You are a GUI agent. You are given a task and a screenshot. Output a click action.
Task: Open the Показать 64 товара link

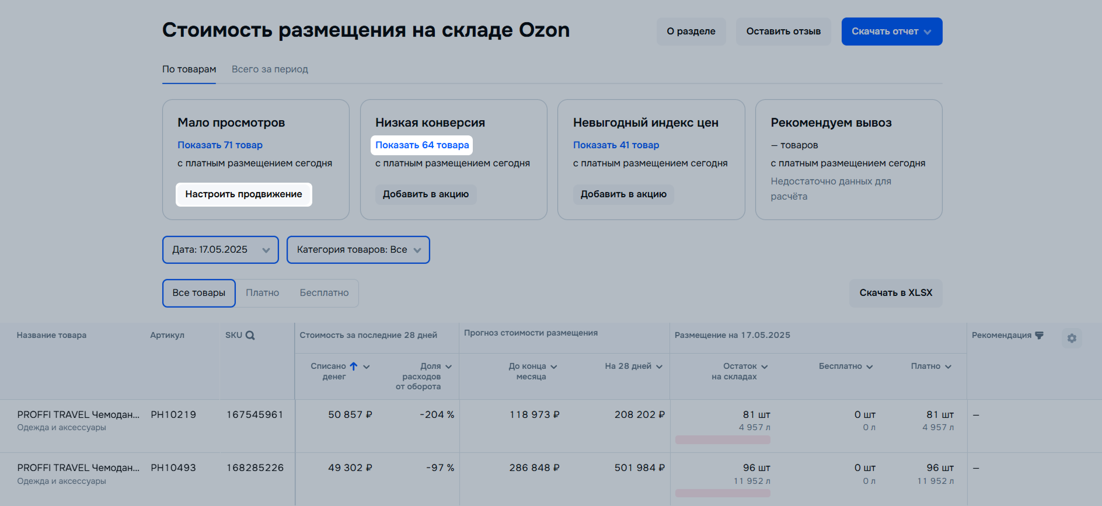pyautogui.click(x=422, y=145)
